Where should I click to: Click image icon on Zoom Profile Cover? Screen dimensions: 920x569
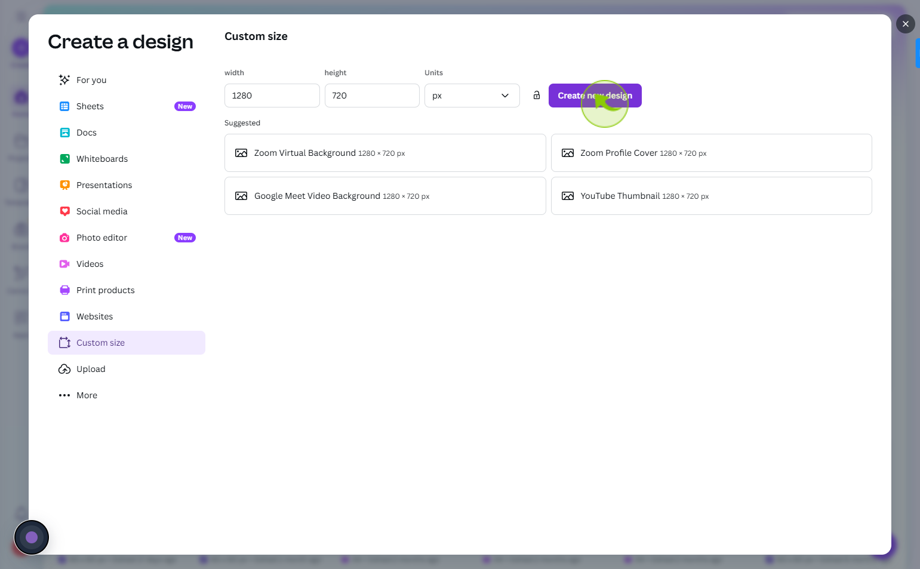click(568, 153)
